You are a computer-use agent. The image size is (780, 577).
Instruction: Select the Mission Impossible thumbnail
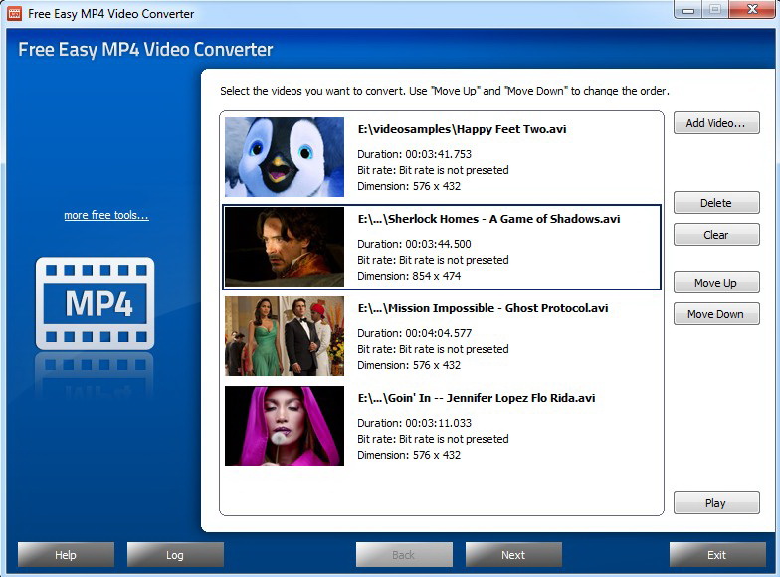click(285, 336)
